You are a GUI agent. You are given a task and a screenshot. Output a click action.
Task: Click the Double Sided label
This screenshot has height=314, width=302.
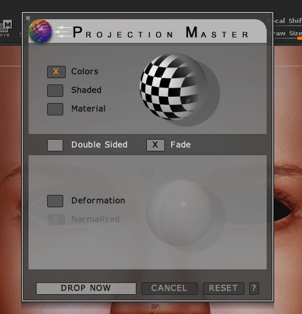tap(99, 145)
